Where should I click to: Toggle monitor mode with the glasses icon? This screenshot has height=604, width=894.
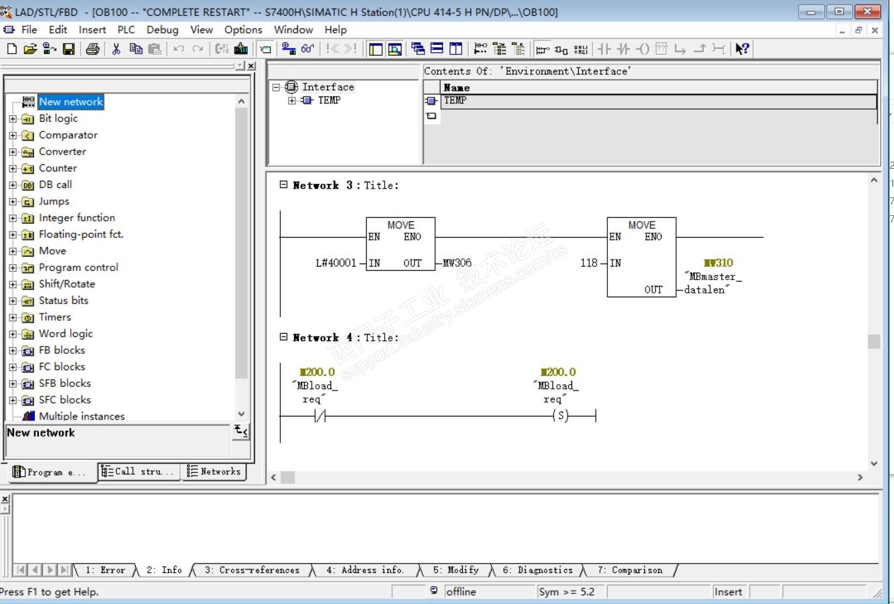308,49
